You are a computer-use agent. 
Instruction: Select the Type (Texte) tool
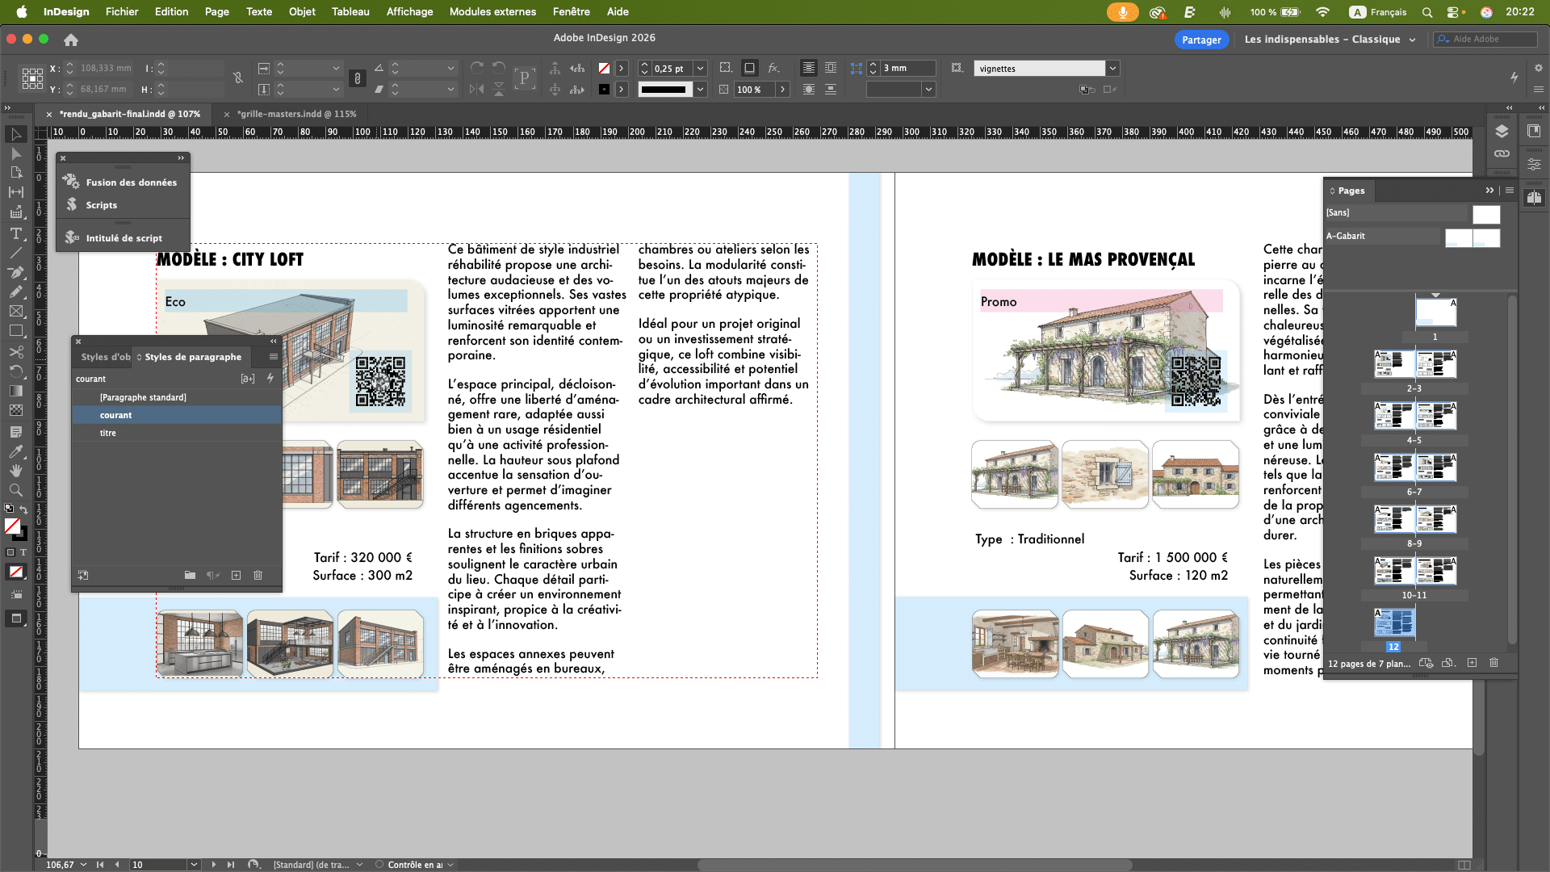[15, 233]
